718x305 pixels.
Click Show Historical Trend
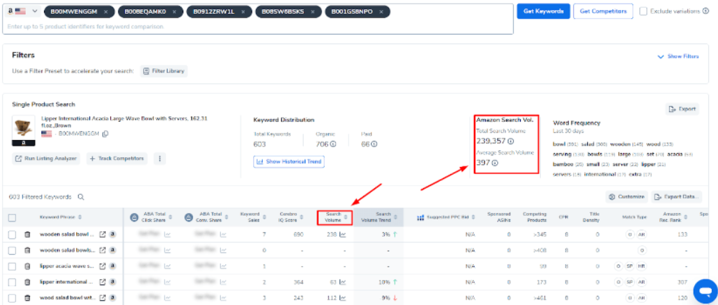pyautogui.click(x=289, y=162)
